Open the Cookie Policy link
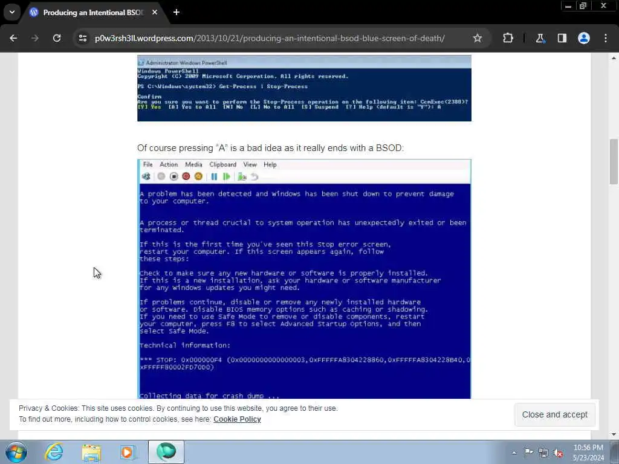The width and height of the screenshot is (619, 464). (x=237, y=419)
